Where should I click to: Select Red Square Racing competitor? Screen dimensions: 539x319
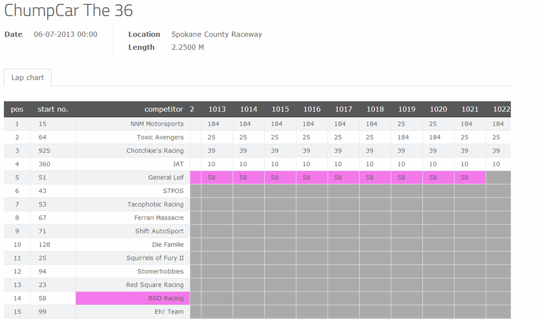[x=154, y=285]
